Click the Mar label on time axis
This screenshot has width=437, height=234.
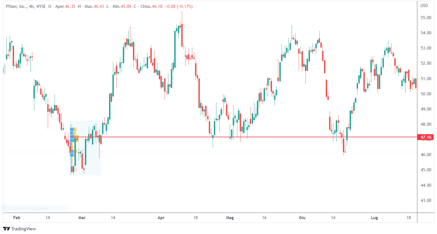coord(82,218)
